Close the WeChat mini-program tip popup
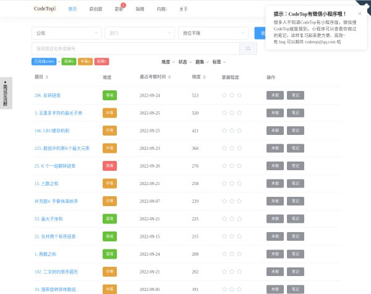The image size is (371, 294). (359, 13)
